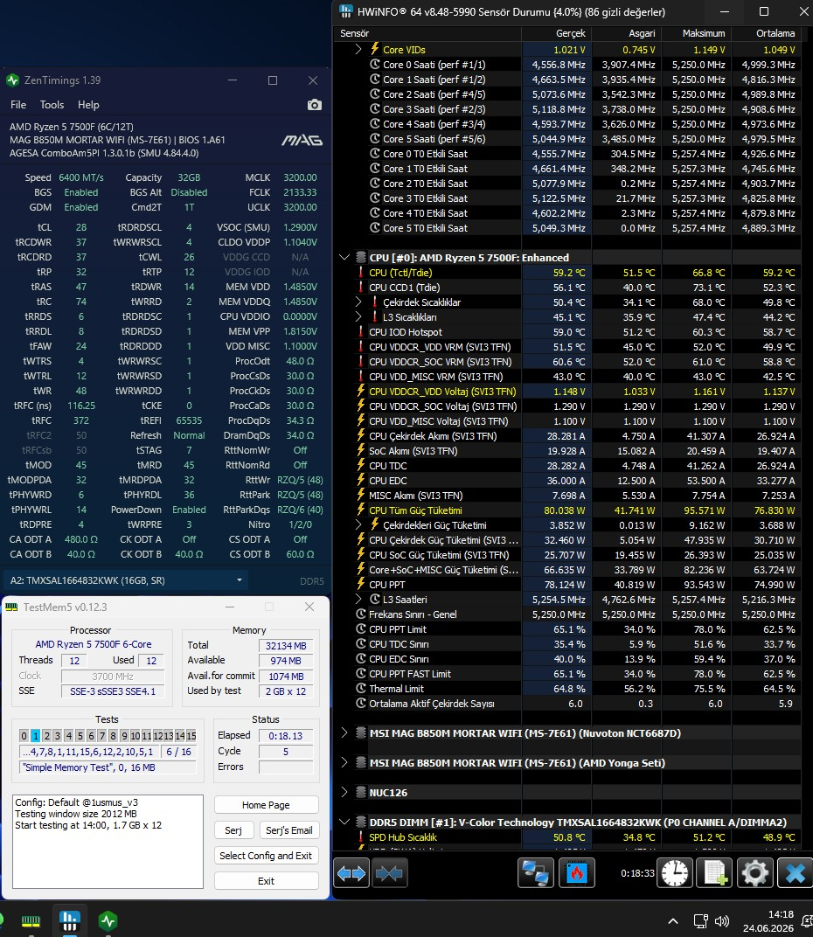Viewport: 813px width, 937px height.
Task: Click the Ortalama column header
Action: (767, 33)
